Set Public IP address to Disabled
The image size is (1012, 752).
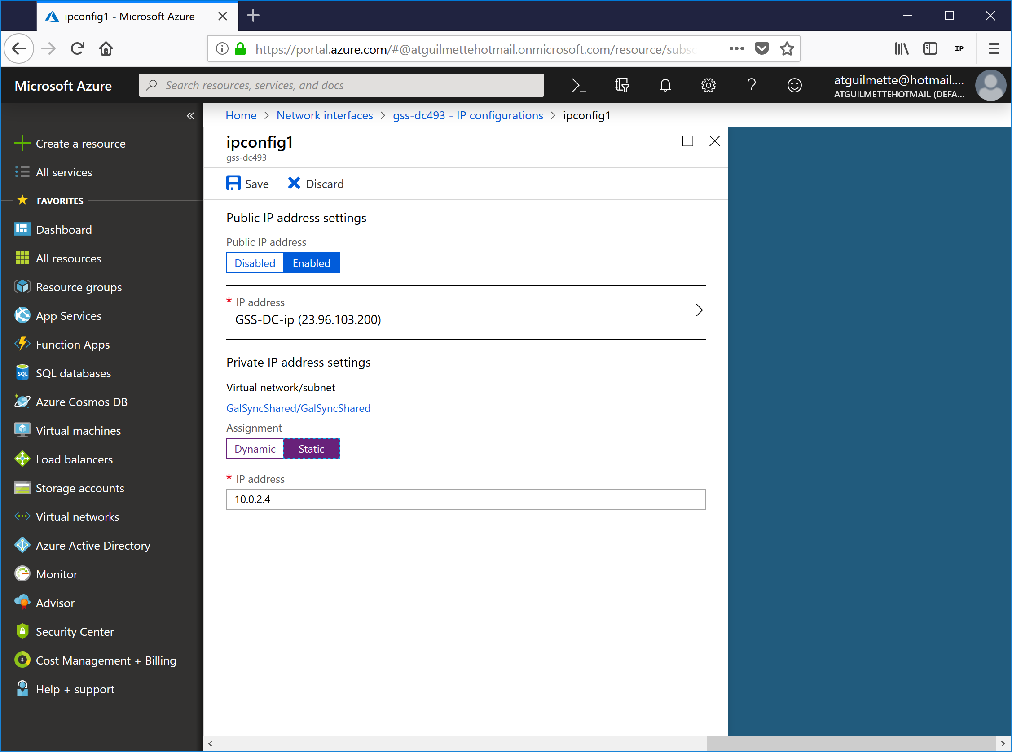(255, 263)
